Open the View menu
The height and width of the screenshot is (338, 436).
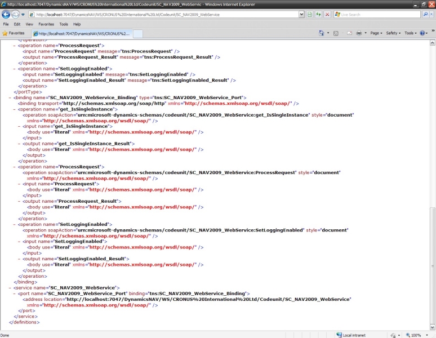(29, 24)
